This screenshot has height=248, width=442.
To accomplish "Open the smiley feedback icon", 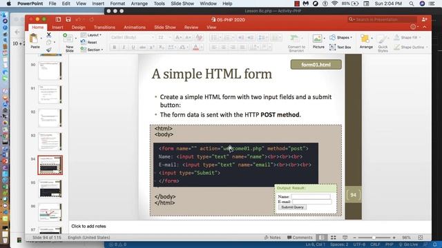I will tap(413, 27).
